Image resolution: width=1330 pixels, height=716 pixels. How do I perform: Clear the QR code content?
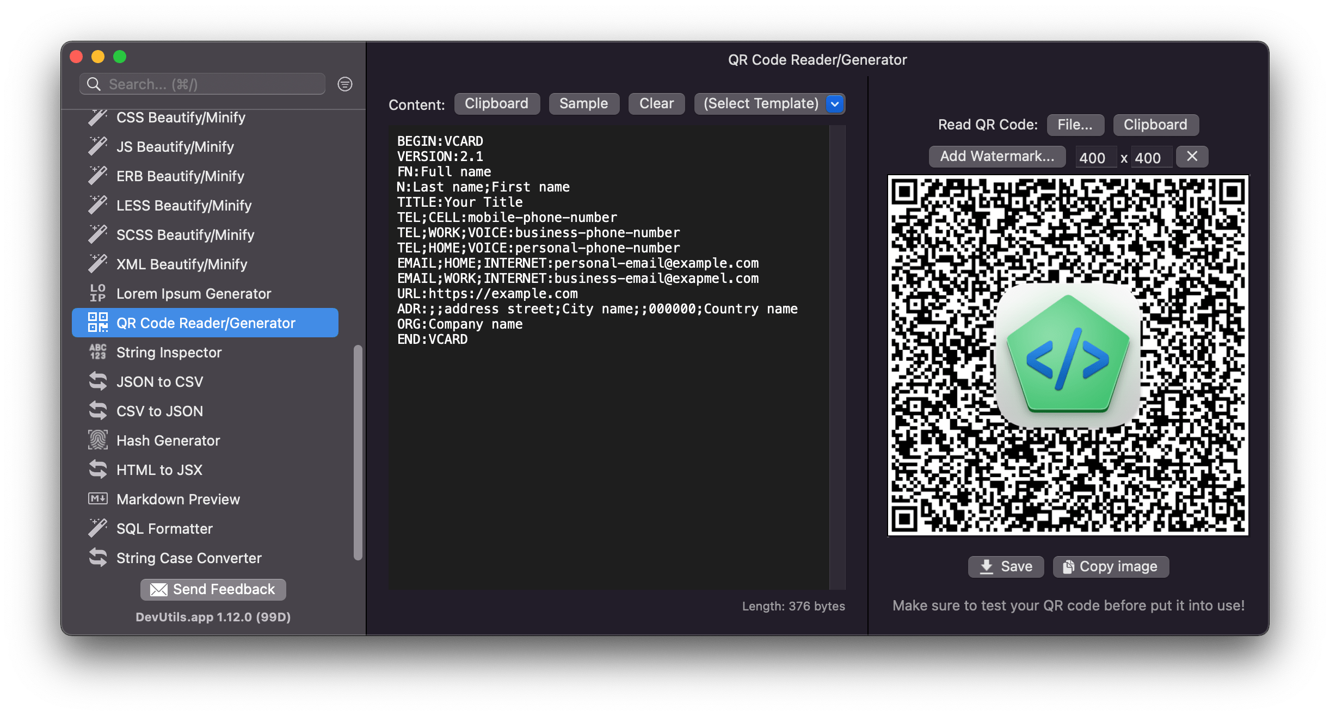point(656,103)
